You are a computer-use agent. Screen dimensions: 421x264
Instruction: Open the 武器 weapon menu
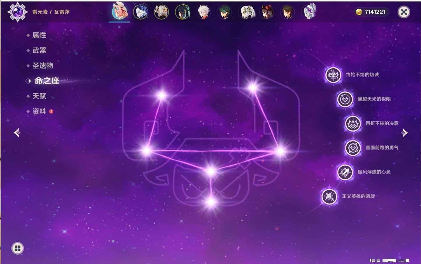39,50
